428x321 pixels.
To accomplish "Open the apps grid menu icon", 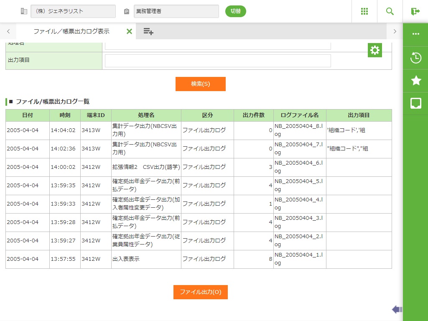I will (x=364, y=11).
